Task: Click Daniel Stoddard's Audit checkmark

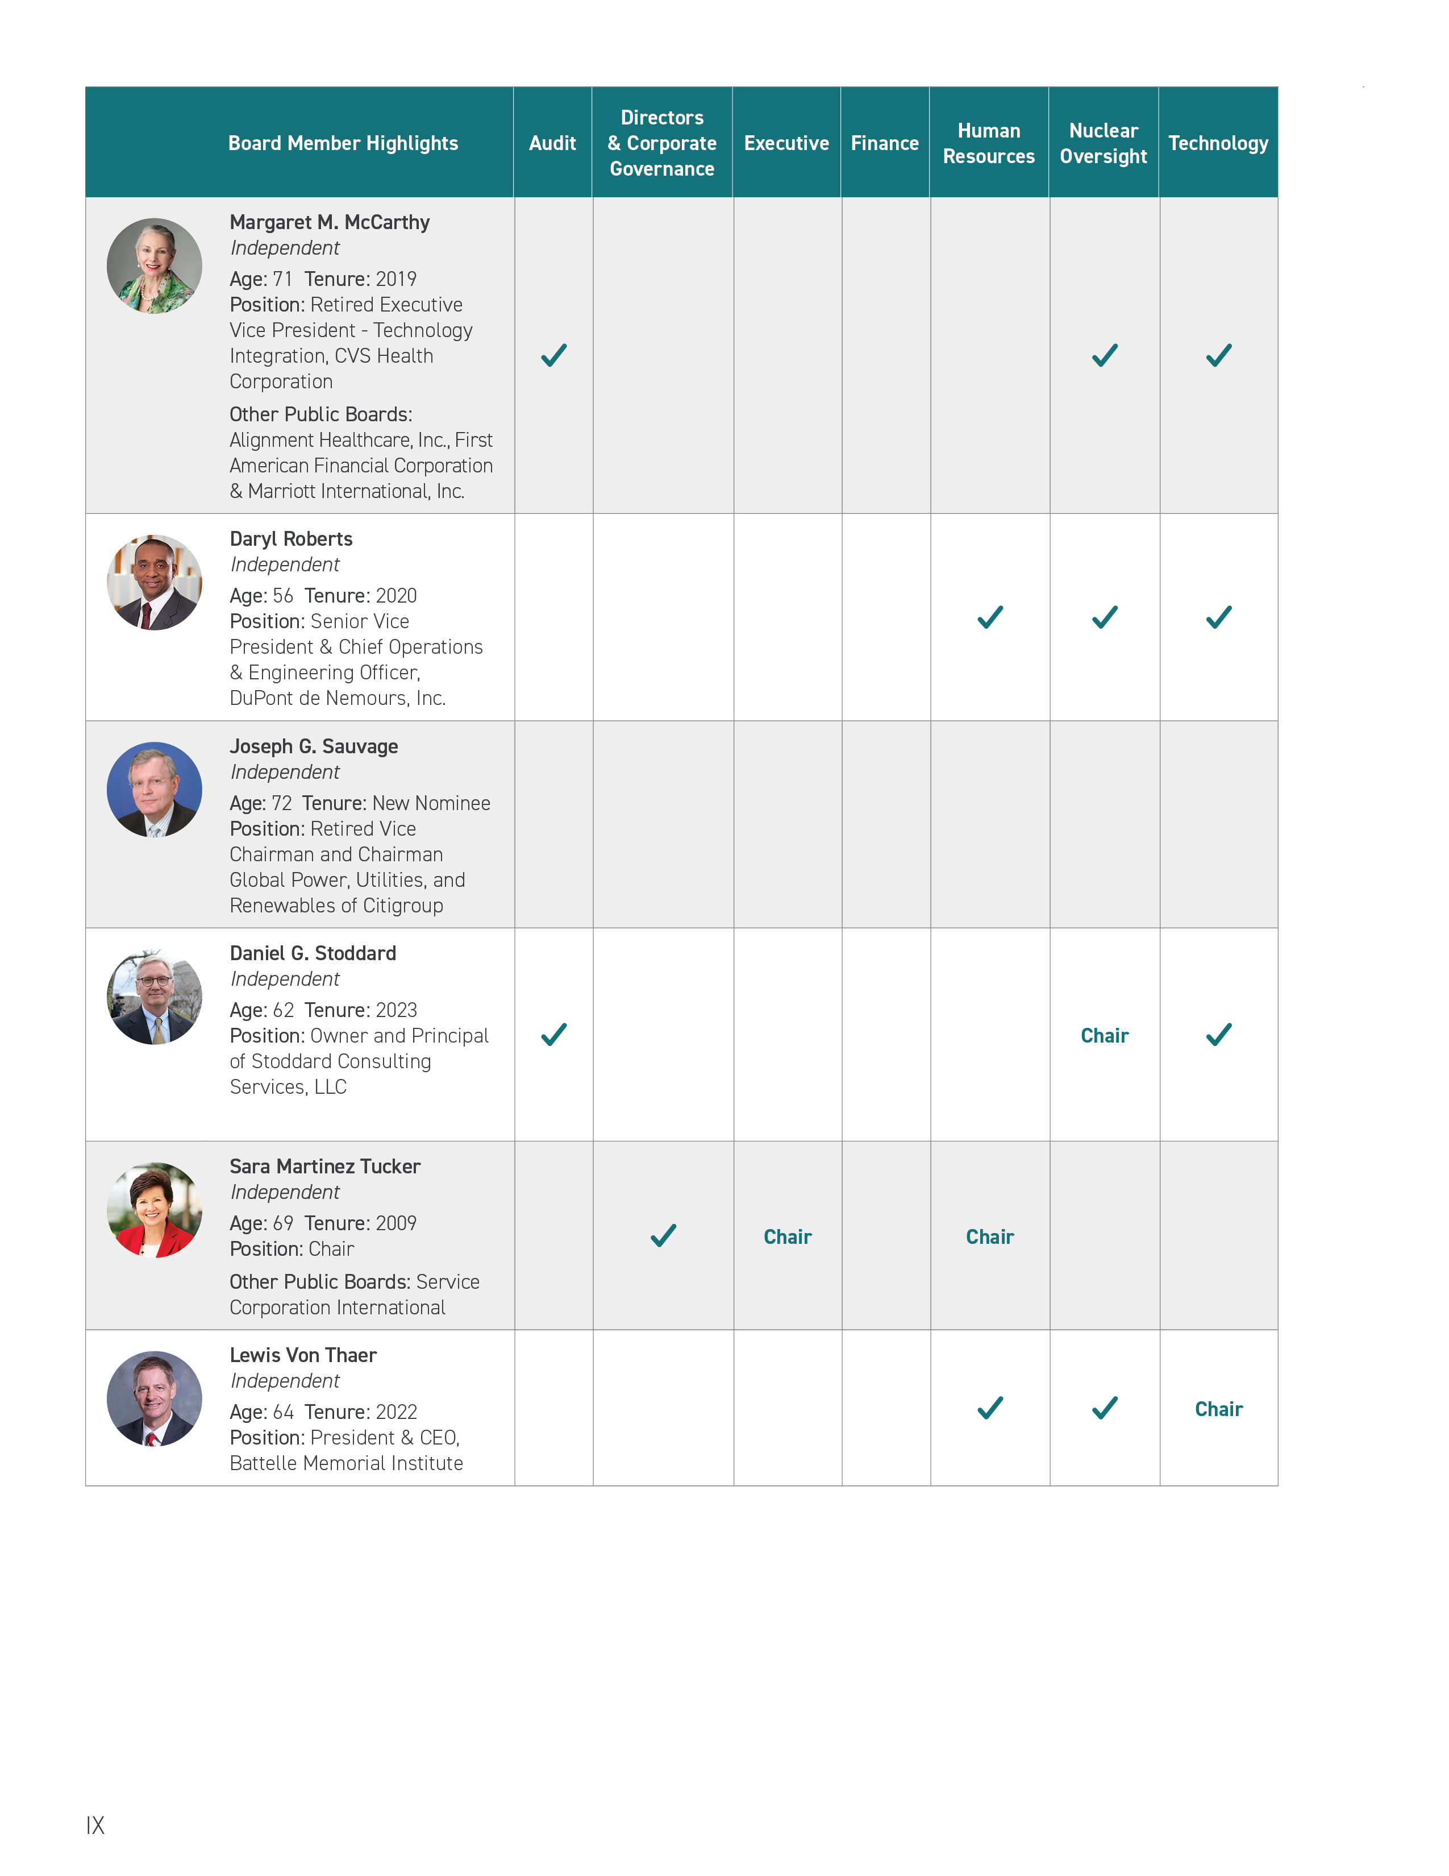Action: point(553,1034)
